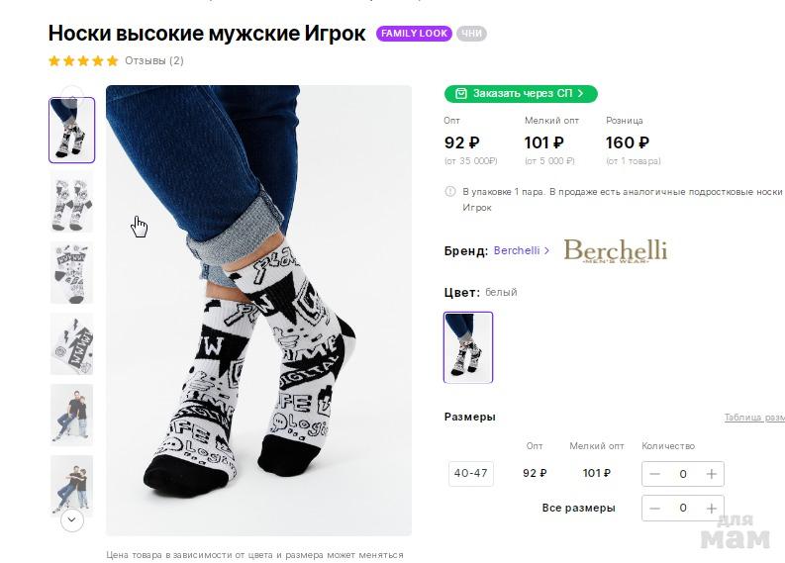This screenshot has height=563, width=785.
Task: Increase quantity for all sizes
Action: click(x=711, y=508)
